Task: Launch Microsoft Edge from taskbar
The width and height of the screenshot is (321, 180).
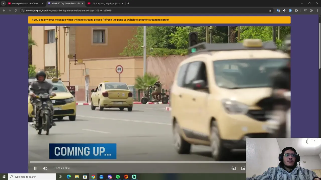Action: coord(69,177)
